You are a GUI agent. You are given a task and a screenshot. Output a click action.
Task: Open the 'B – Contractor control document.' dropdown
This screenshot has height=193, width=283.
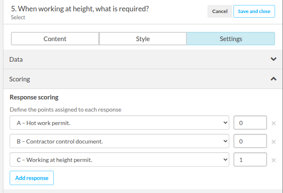119,141
